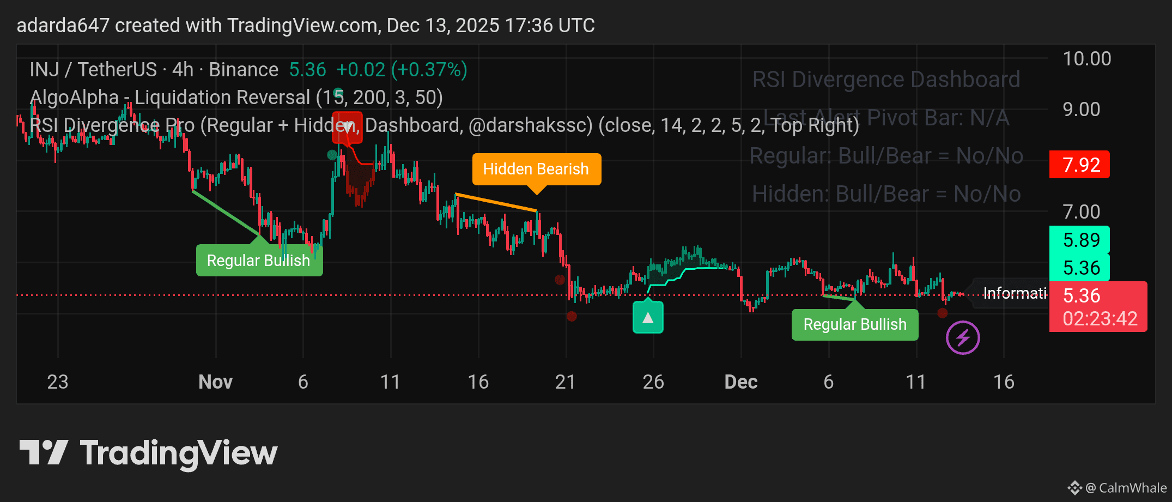
Task: Click the TradingView logo
Action: [x=148, y=454]
